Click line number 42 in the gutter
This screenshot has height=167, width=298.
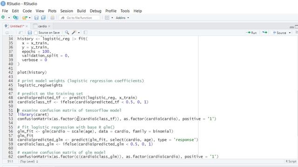[x=11, y=72]
